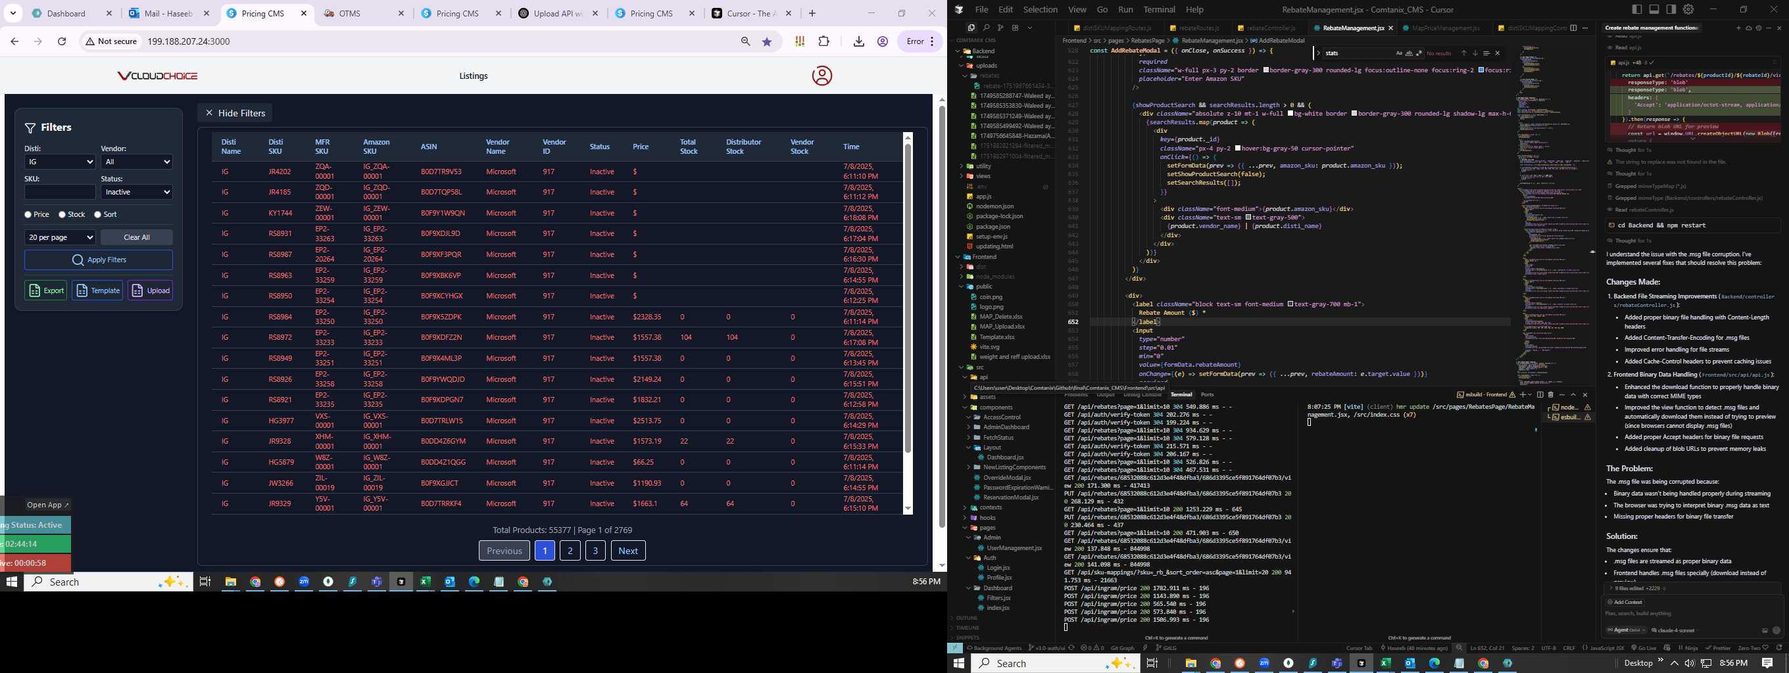1789x673 pixels.
Task: Open Chrome extensions puzzle icon
Action: (823, 41)
